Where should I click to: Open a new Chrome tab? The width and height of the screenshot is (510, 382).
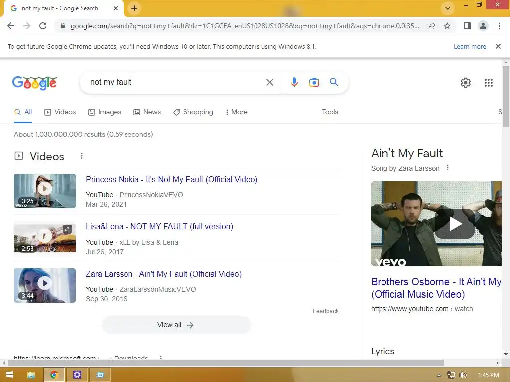[x=134, y=8]
